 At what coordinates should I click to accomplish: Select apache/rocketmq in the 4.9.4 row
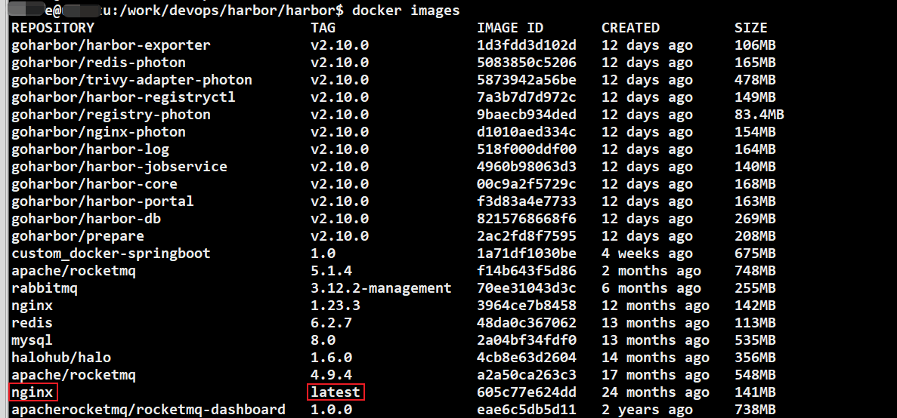[x=74, y=375]
